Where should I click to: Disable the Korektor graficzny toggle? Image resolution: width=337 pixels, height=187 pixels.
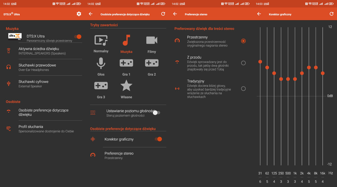[x=158, y=139]
